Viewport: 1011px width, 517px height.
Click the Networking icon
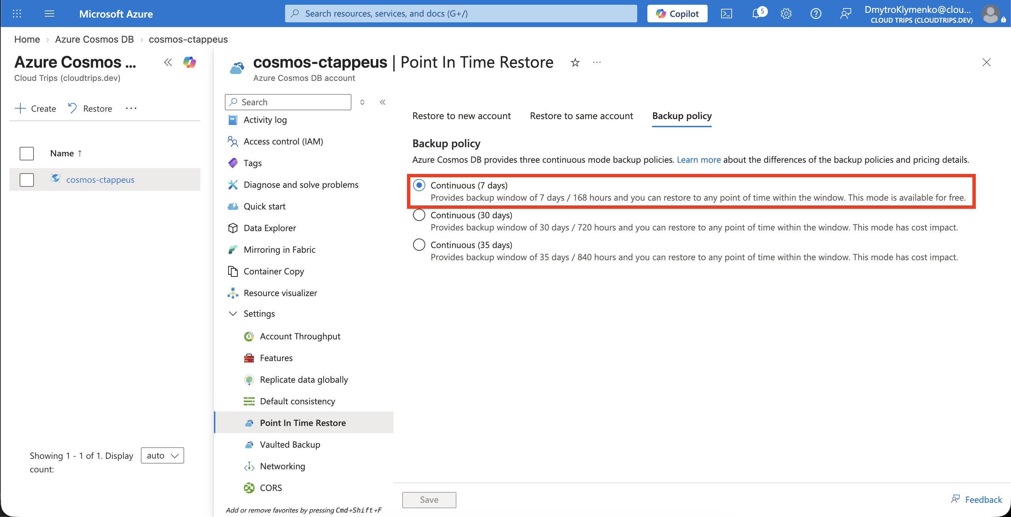[249, 466]
